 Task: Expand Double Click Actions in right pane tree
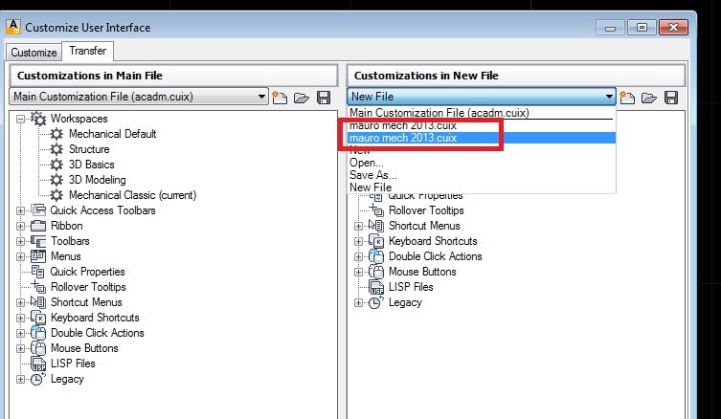click(358, 256)
